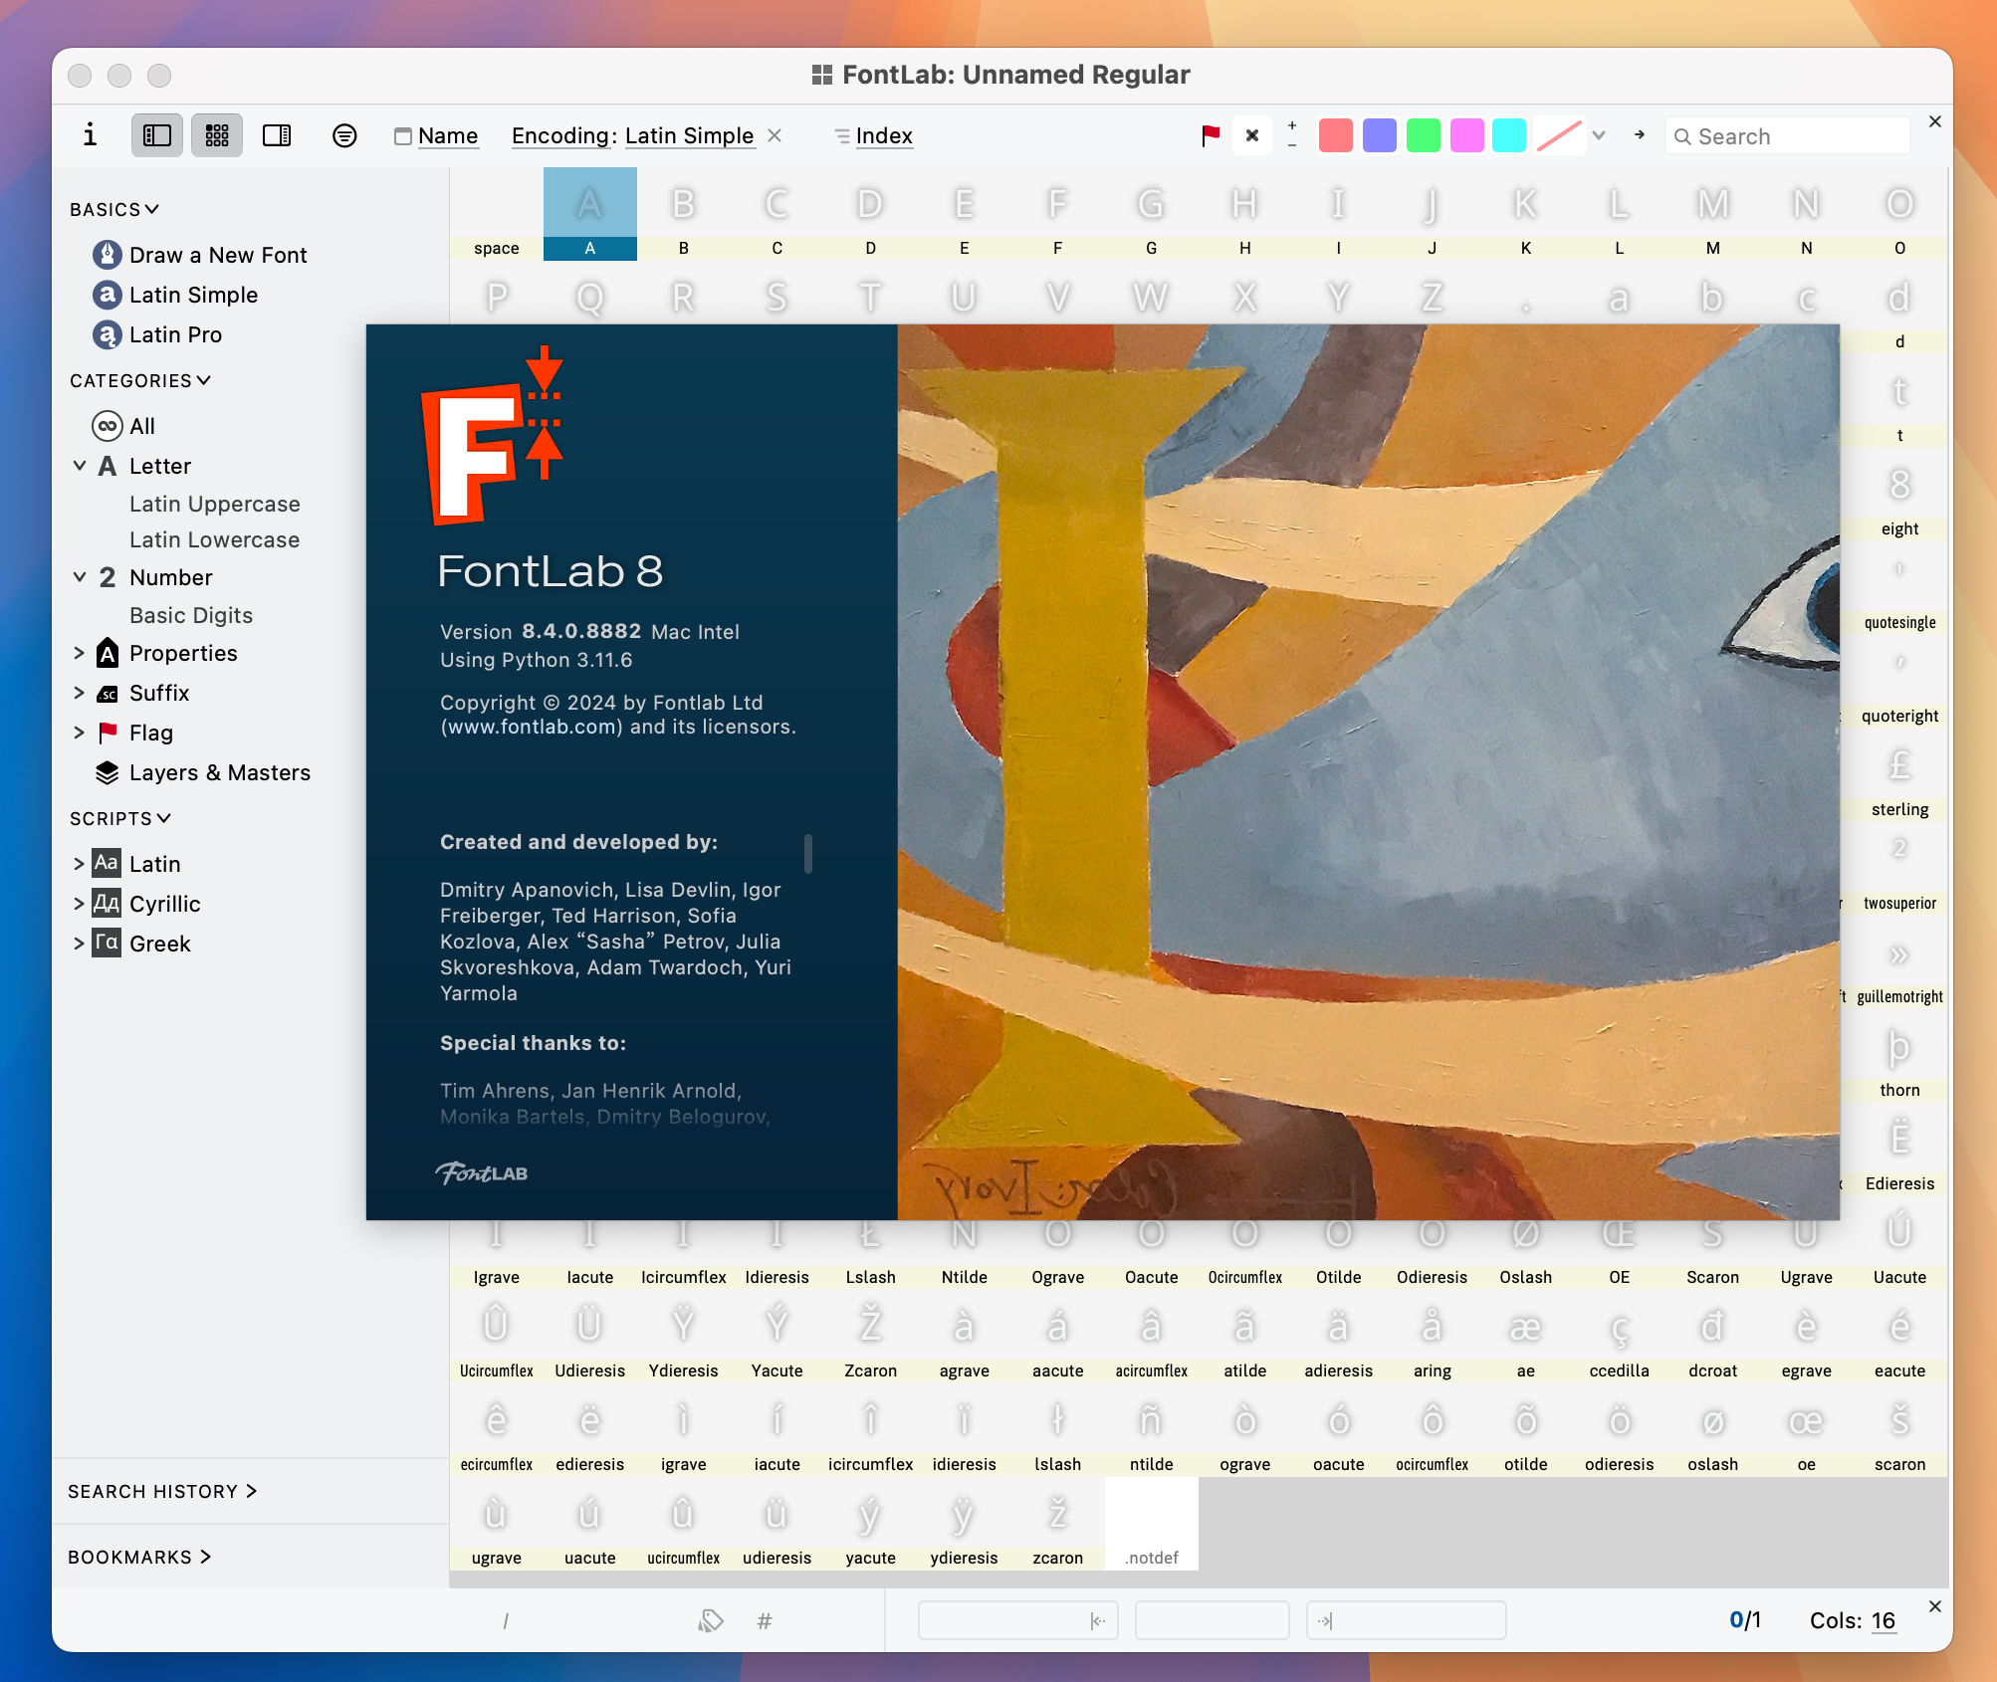Select the red color flag swatch
The height and width of the screenshot is (1682, 1997).
[x=1336, y=135]
